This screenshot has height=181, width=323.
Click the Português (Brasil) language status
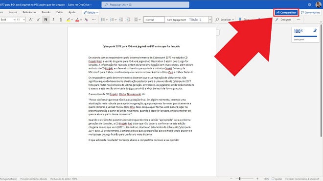point(9,179)
